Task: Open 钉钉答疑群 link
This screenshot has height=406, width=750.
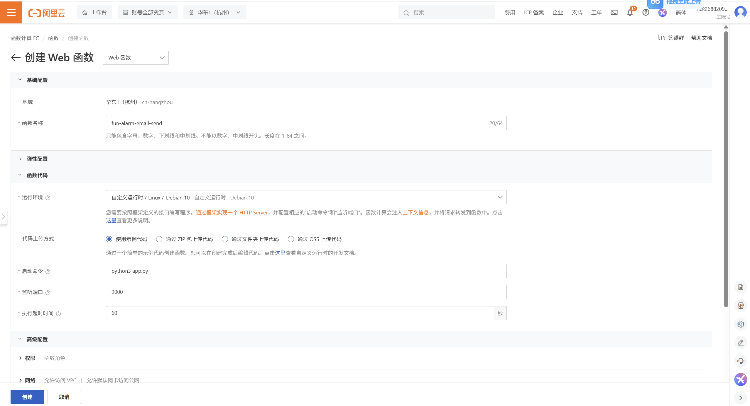Action: (670, 38)
